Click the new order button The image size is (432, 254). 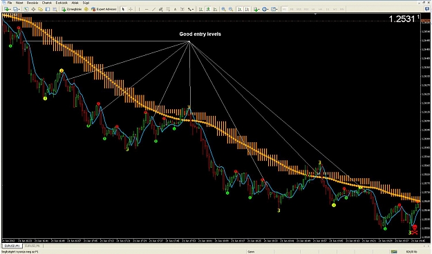(x=71, y=9)
